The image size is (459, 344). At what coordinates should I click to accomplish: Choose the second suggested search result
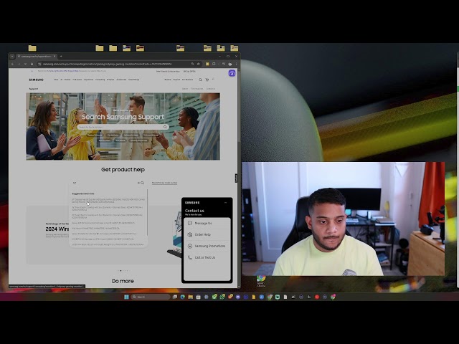click(108, 209)
